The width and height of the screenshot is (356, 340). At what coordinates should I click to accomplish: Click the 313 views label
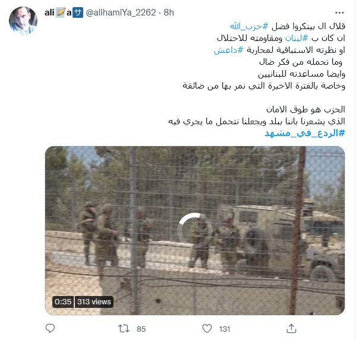[x=94, y=302]
